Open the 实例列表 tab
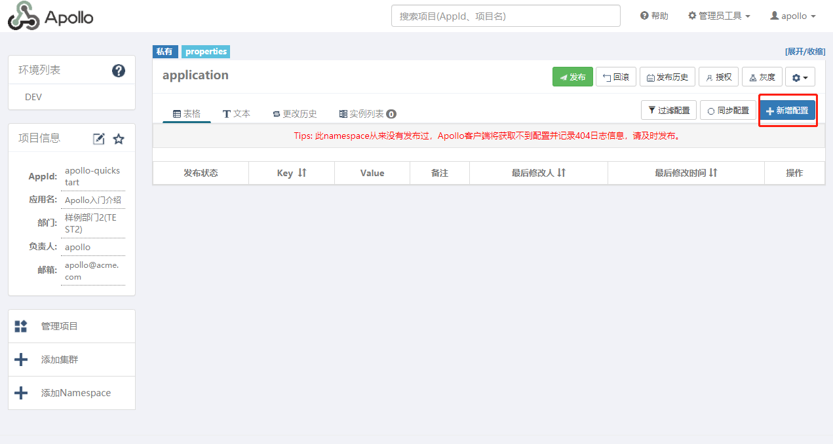Viewport: 833px width, 444px height. [367, 113]
